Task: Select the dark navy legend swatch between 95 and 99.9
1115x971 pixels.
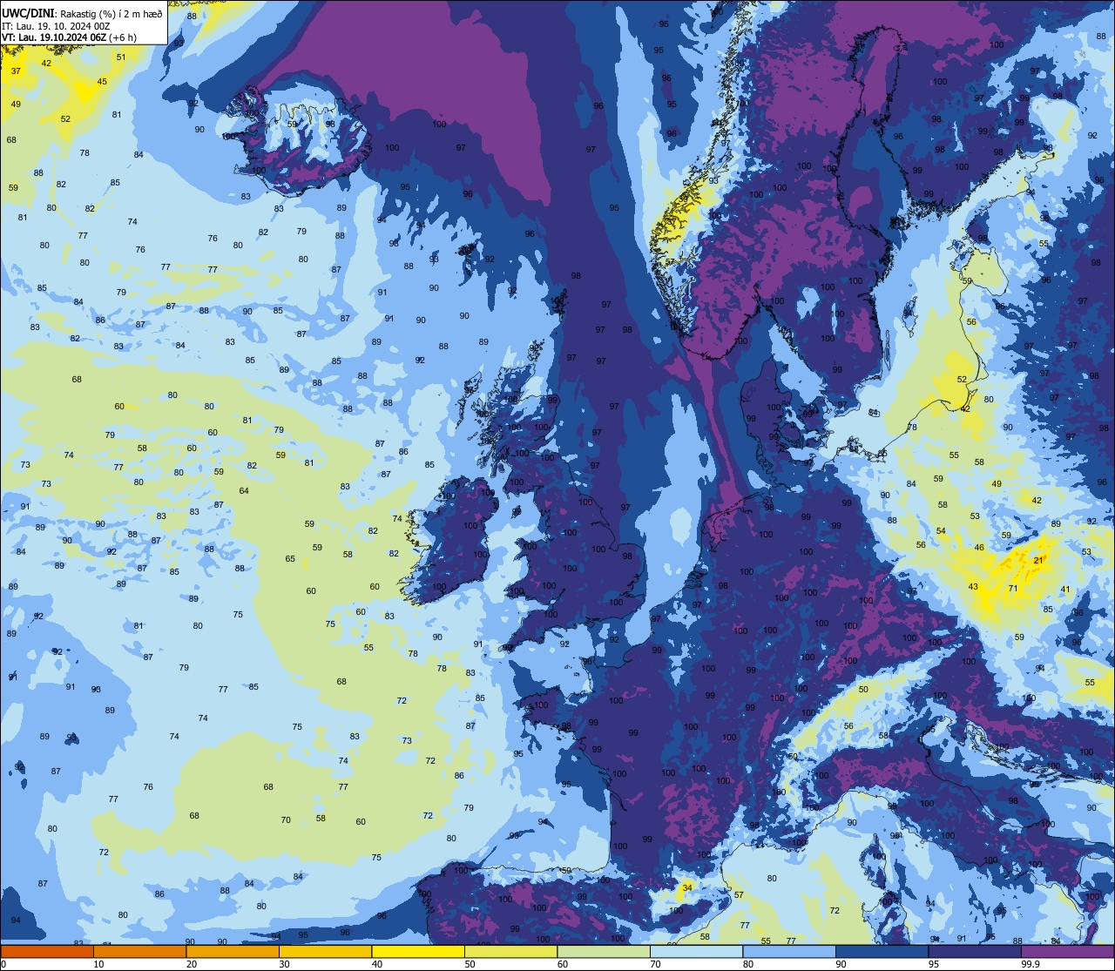Action: 974,951
